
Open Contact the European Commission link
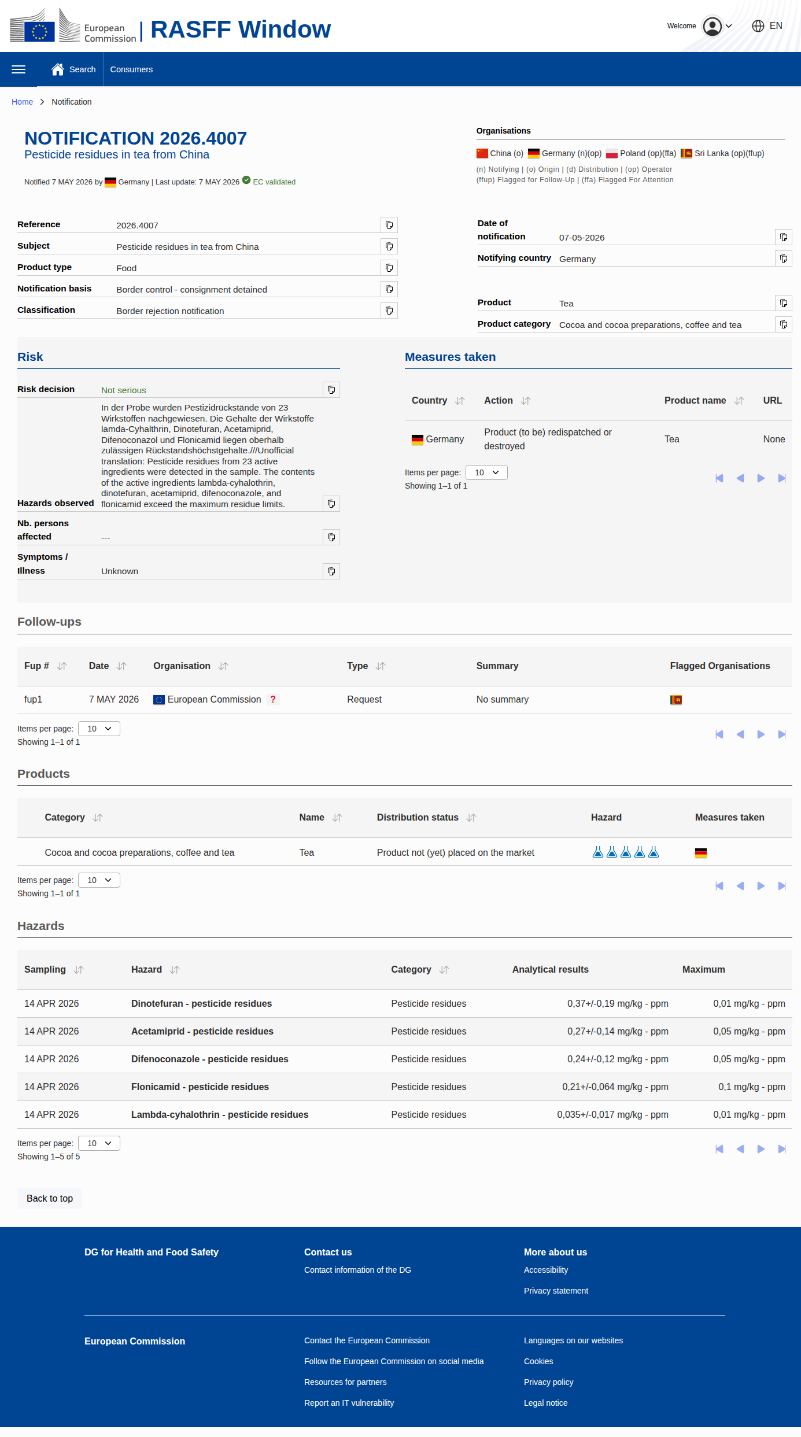[x=367, y=1340]
